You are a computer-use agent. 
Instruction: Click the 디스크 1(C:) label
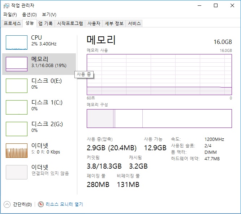(x=47, y=102)
